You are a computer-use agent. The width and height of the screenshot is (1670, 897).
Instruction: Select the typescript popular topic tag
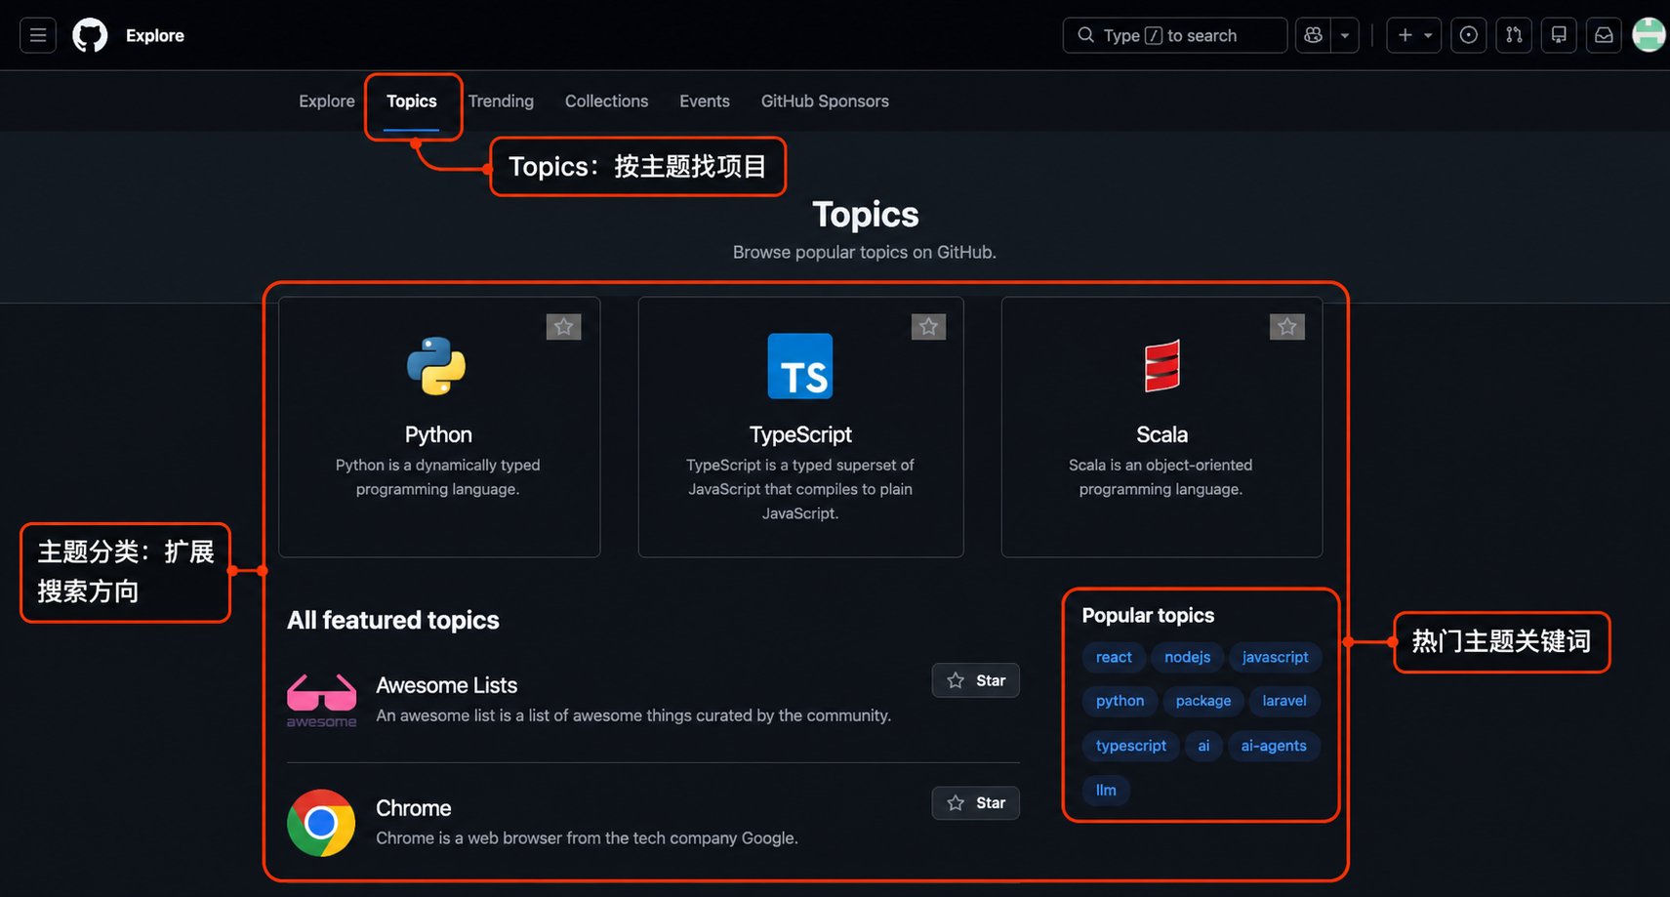click(1131, 746)
